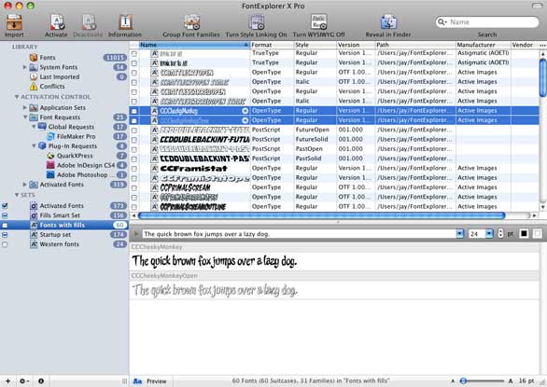Sort by the Style column header
This screenshot has height=387, width=547.
(x=315, y=45)
